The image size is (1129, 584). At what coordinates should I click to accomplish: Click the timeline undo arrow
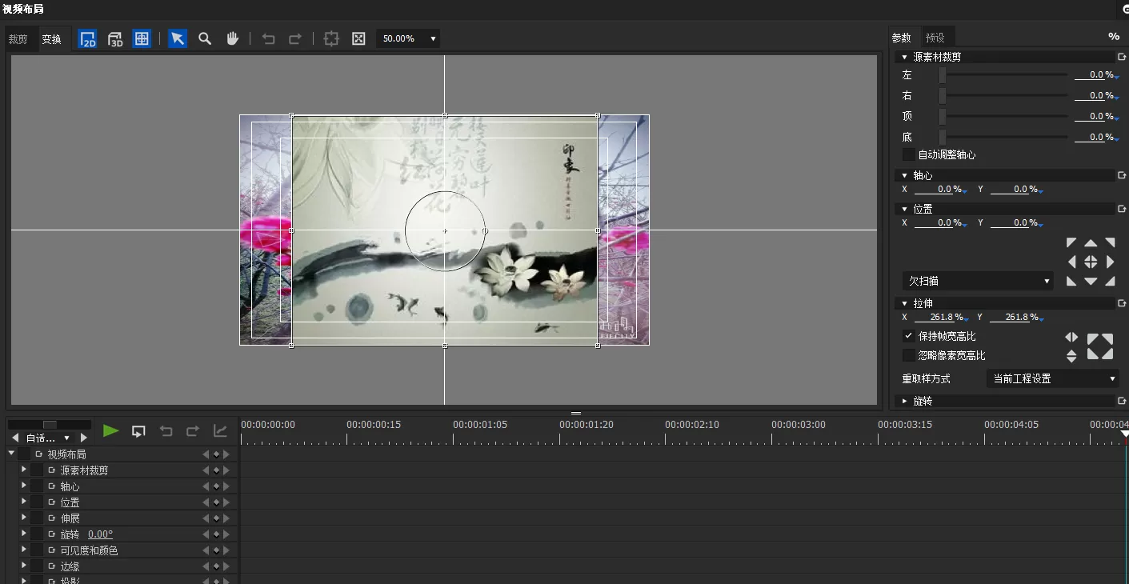166,431
